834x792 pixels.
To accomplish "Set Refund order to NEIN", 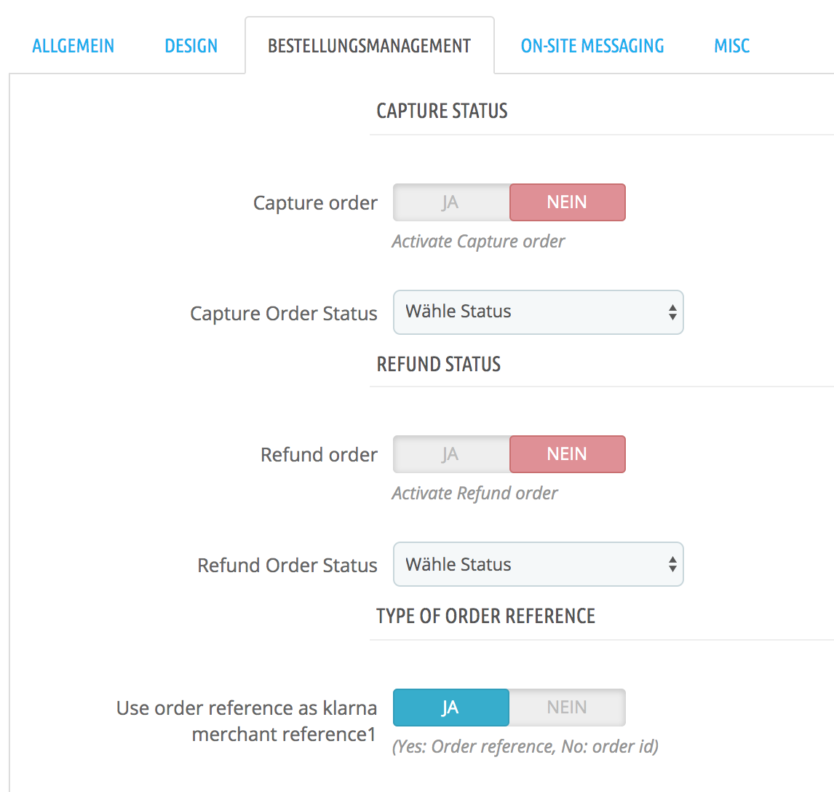I will tap(567, 454).
